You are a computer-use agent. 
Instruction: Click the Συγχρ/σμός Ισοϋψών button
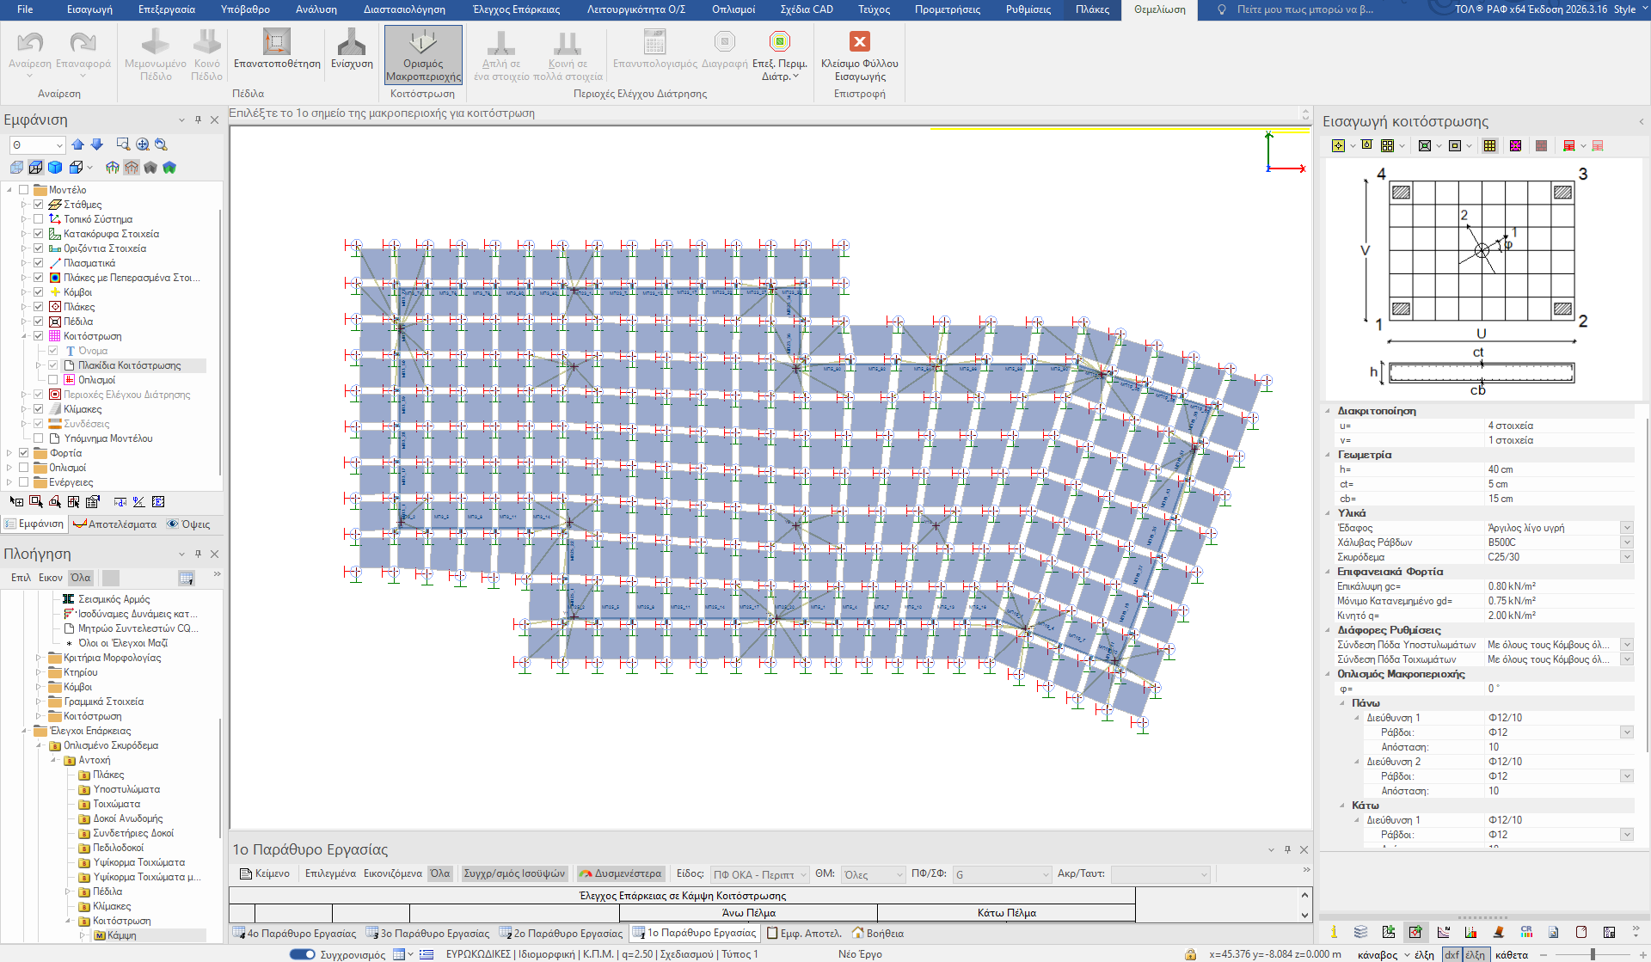click(x=514, y=873)
